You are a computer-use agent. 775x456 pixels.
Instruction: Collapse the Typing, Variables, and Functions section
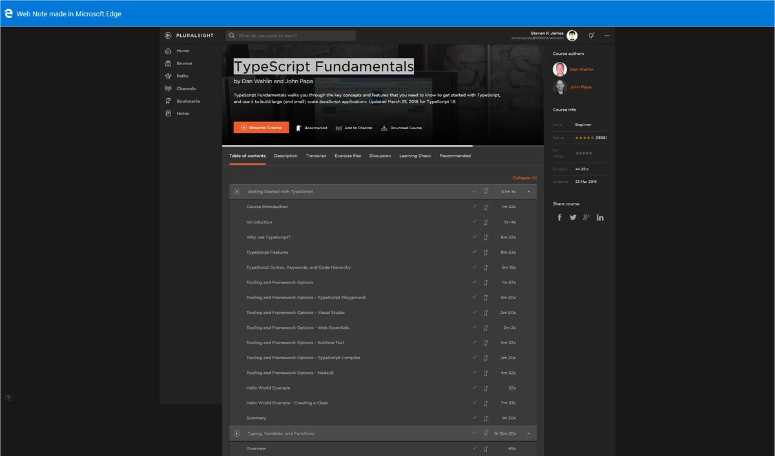528,433
